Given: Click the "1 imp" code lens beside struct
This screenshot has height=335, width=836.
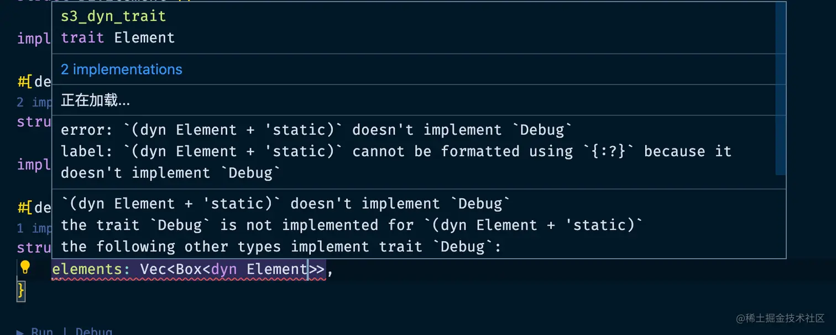Looking at the screenshot, I should pyautogui.click(x=35, y=228).
